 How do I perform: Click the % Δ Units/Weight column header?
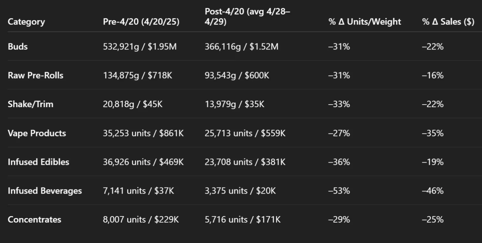[x=365, y=22]
